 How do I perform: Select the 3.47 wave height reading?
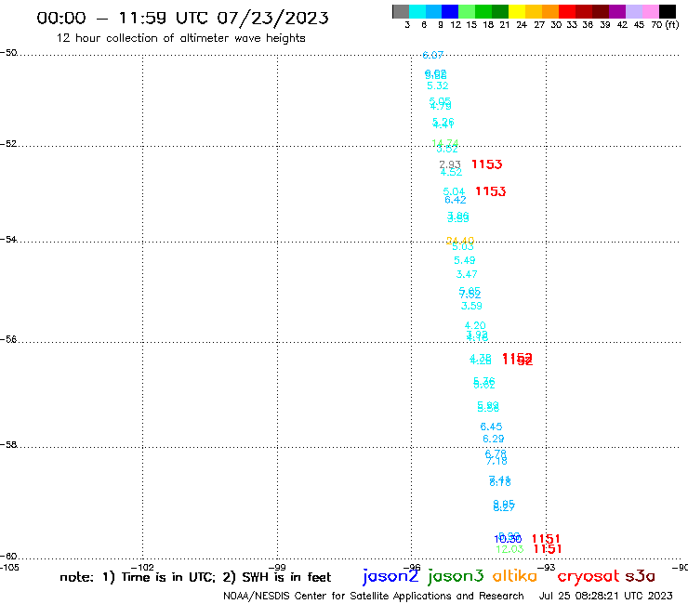(467, 274)
